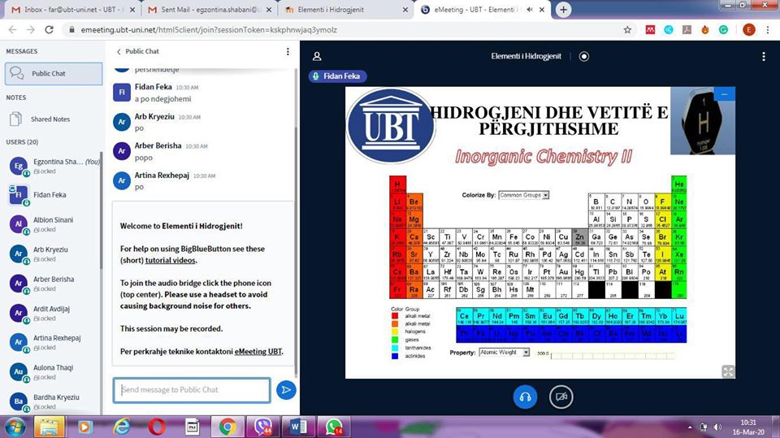
Task: Bookmark the page with star icon
Action: click(x=627, y=30)
